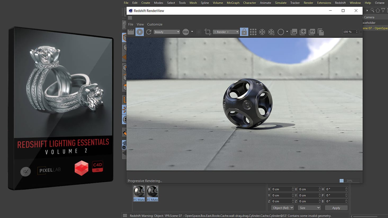Click the C4D badge on product box
The height and width of the screenshot is (218, 388).
tap(97, 166)
